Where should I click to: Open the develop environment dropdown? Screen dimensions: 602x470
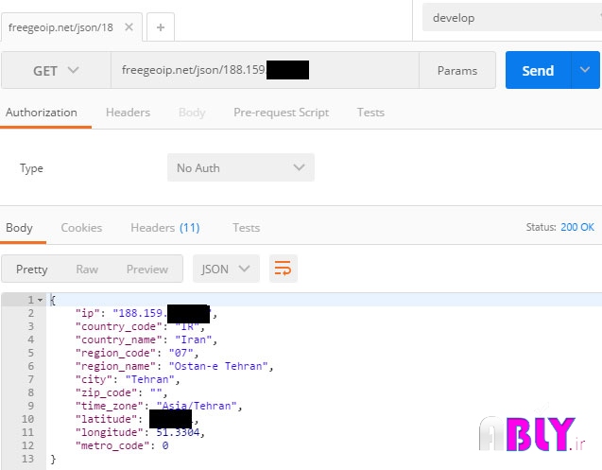512,18
